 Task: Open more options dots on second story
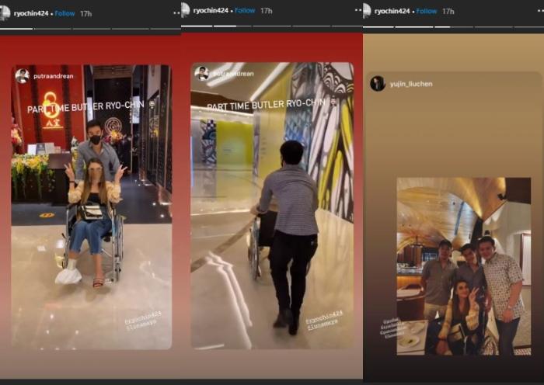coord(358,10)
